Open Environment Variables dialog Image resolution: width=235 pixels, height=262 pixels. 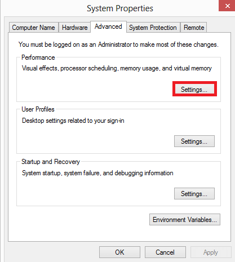tap(185, 219)
